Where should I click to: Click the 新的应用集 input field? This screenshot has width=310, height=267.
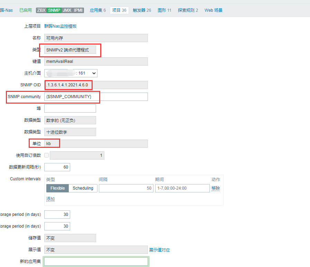pos(96,261)
